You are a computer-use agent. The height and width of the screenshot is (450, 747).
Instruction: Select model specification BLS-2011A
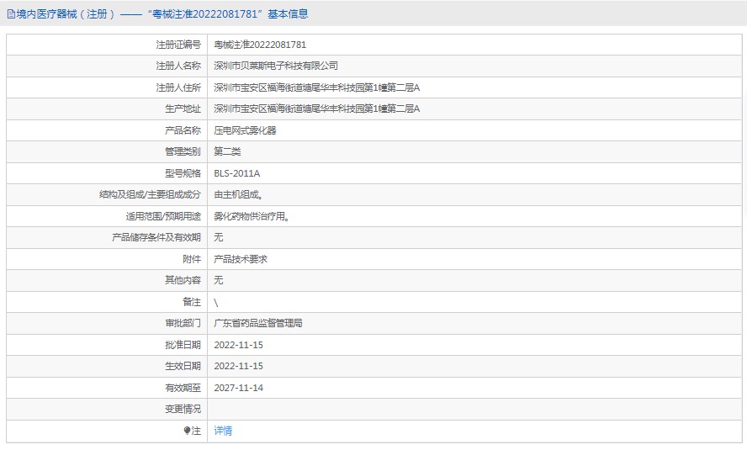coord(236,173)
